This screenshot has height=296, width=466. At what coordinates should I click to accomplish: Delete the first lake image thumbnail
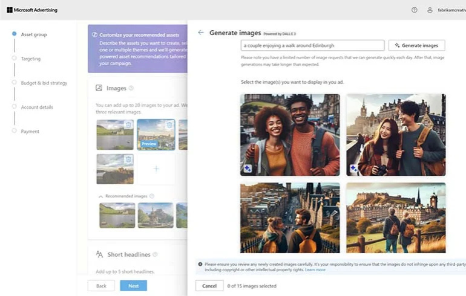(128, 125)
